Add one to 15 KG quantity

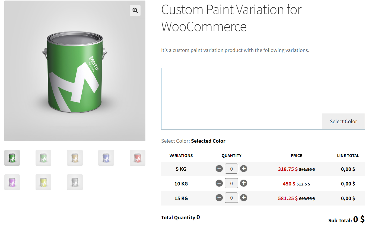pyautogui.click(x=244, y=198)
